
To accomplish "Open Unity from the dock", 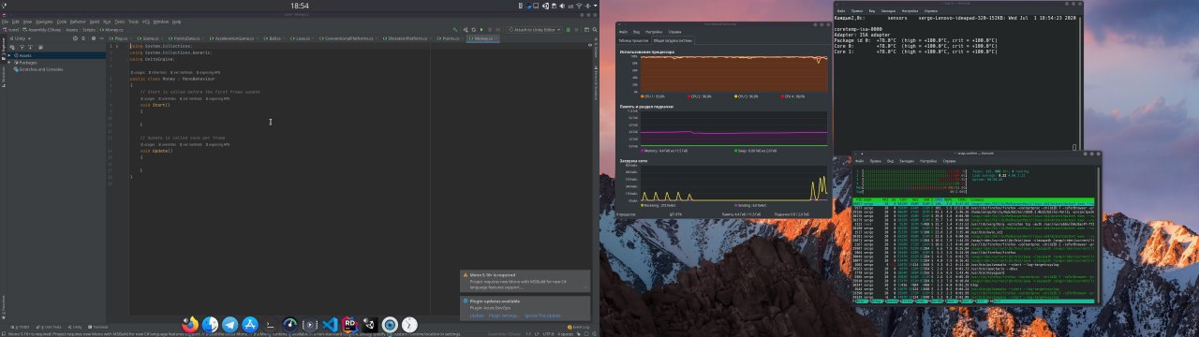I will click(370, 324).
